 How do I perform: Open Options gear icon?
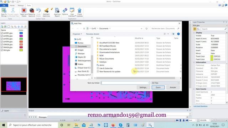click(x=65, y=12)
